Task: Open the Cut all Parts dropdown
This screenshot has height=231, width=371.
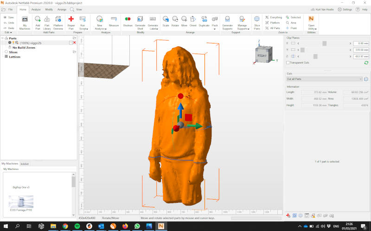Action: (x=324, y=79)
